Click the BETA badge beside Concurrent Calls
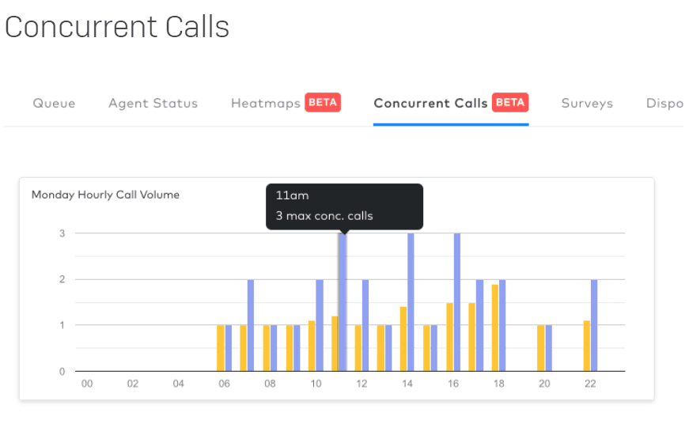The width and height of the screenshot is (689, 424). coord(510,103)
